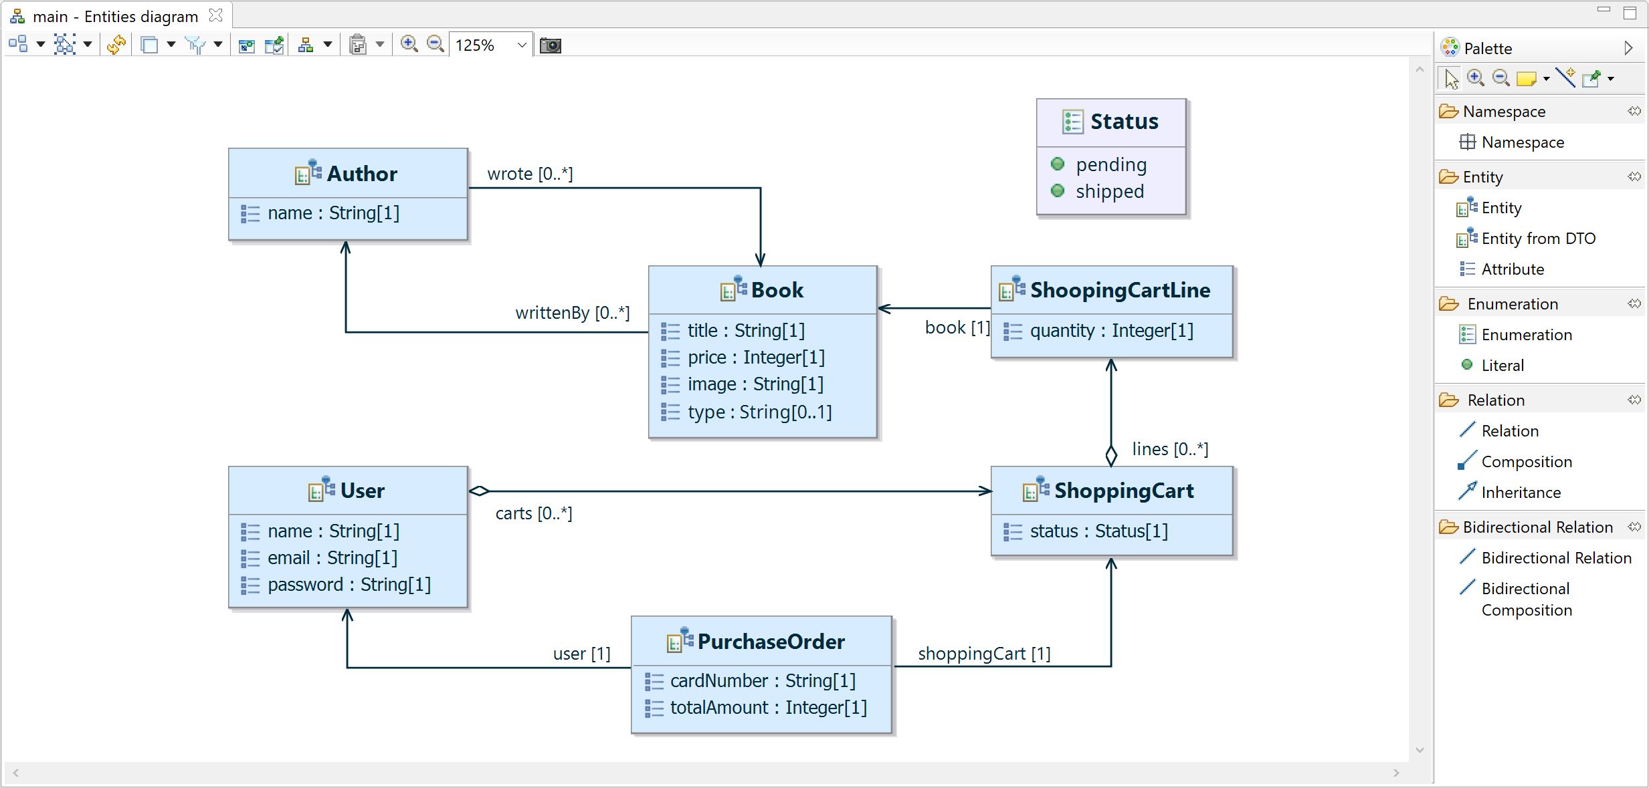Click the zoom in magnifier in main toolbar
The width and height of the screenshot is (1649, 788).
pyautogui.click(x=409, y=45)
